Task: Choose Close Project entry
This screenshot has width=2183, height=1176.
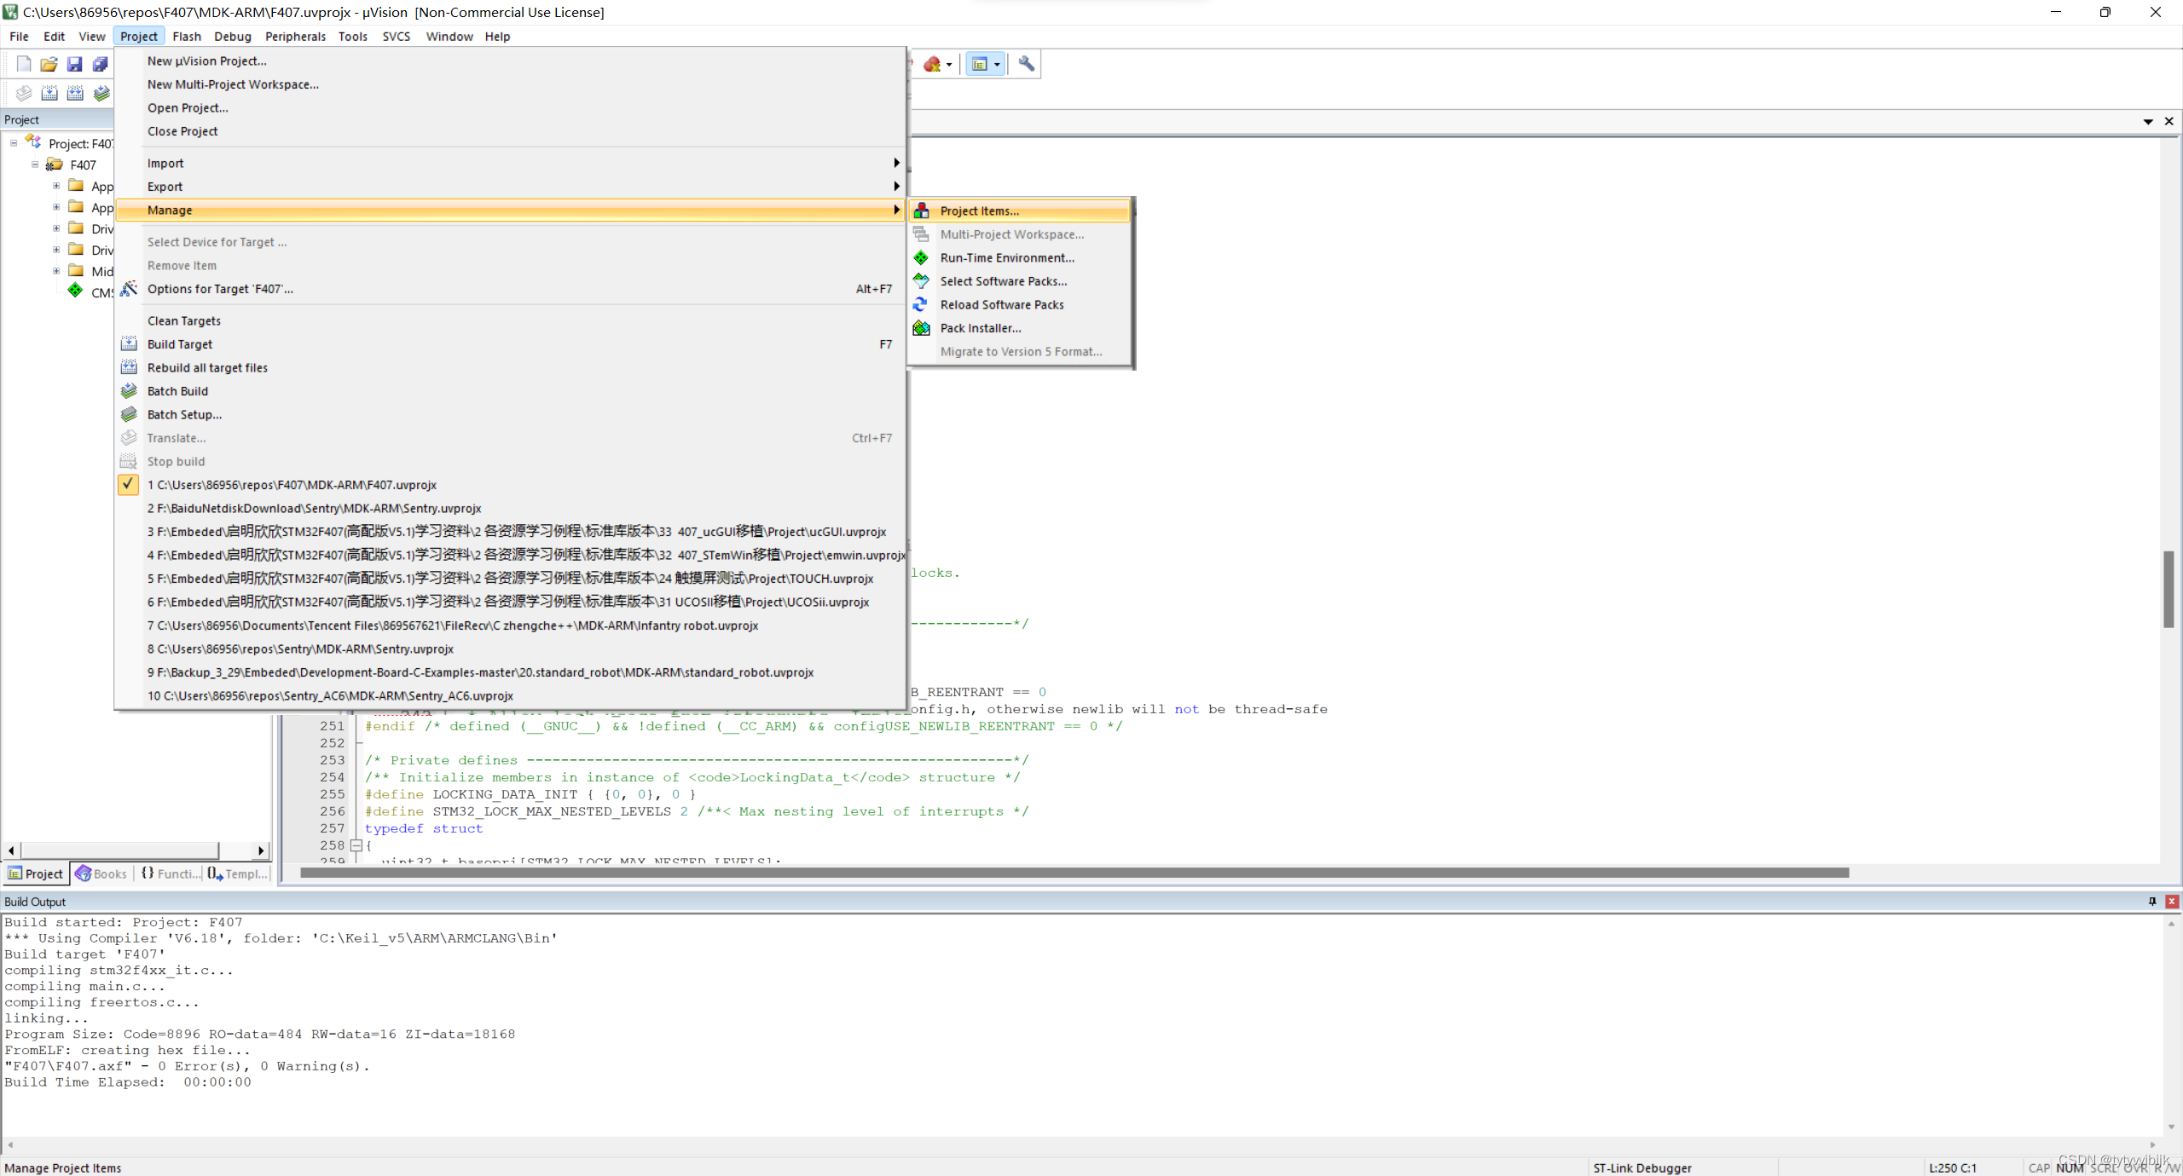Action: [510, 131]
